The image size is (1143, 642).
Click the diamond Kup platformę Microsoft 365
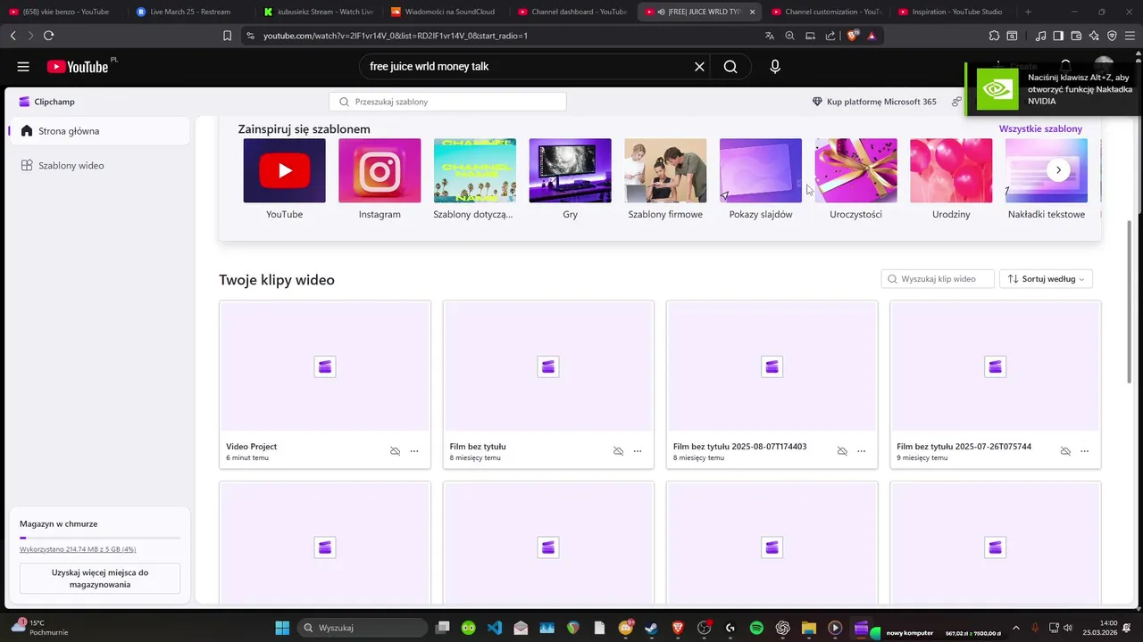[x=874, y=102]
